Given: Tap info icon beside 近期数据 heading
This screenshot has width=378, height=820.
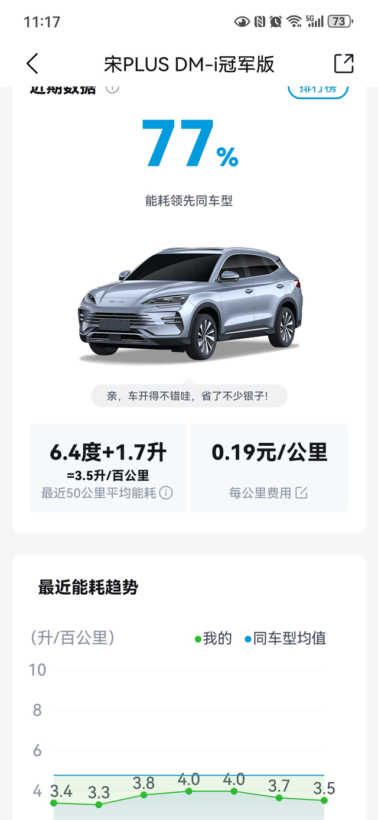Looking at the screenshot, I should click(112, 89).
